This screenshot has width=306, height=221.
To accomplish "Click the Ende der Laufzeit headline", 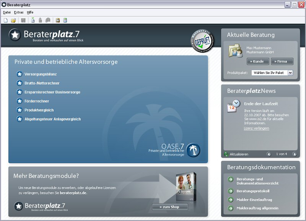I will [x=261, y=104].
